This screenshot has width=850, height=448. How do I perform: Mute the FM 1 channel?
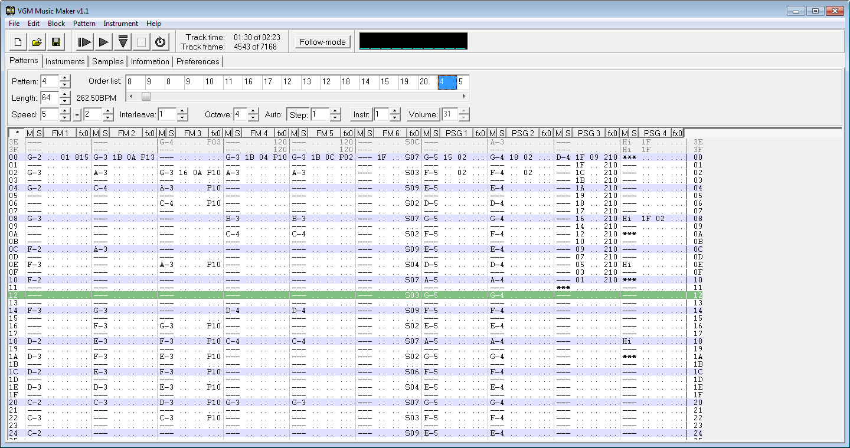(30, 133)
